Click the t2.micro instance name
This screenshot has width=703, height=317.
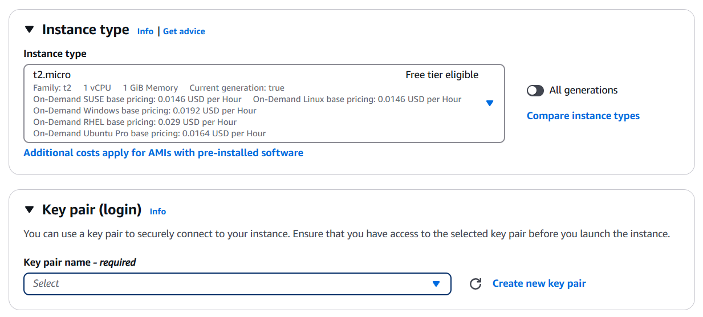pyautogui.click(x=52, y=75)
